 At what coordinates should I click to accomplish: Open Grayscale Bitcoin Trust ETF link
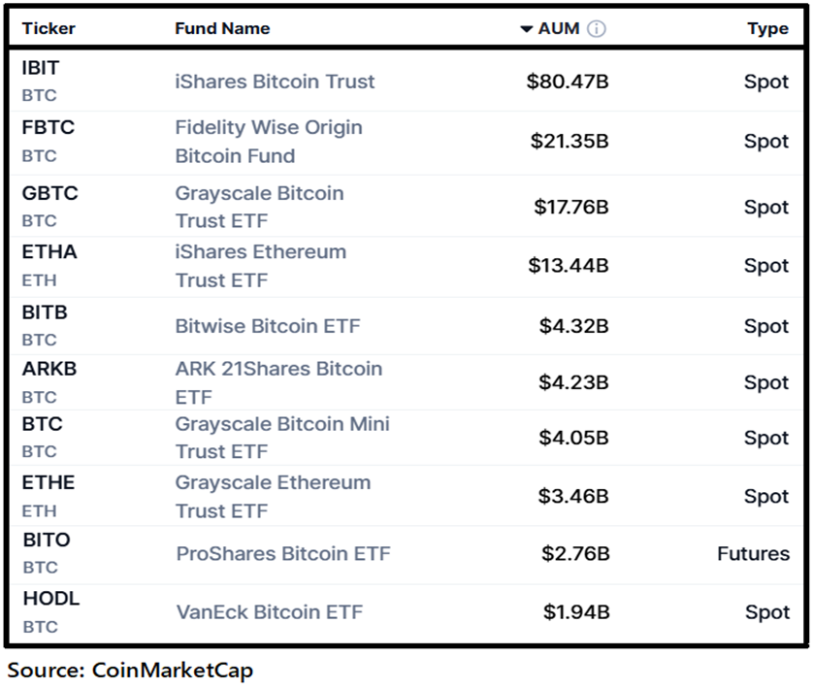(259, 207)
